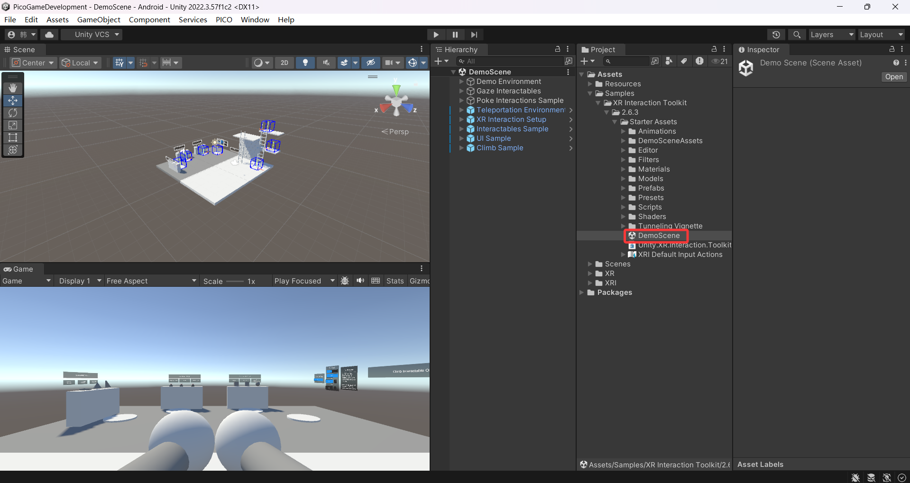
Task: Click the Pause button
Action: coord(455,35)
